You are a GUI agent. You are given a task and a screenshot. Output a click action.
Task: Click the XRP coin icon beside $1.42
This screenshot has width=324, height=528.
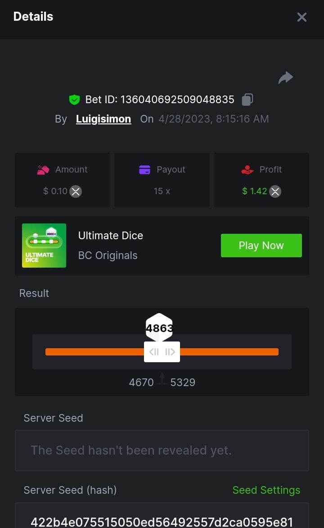(275, 191)
